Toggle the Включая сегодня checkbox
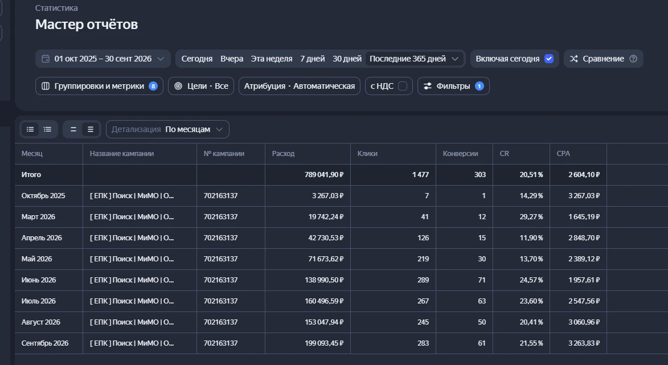Image resolution: width=668 pixels, height=365 pixels. click(549, 59)
